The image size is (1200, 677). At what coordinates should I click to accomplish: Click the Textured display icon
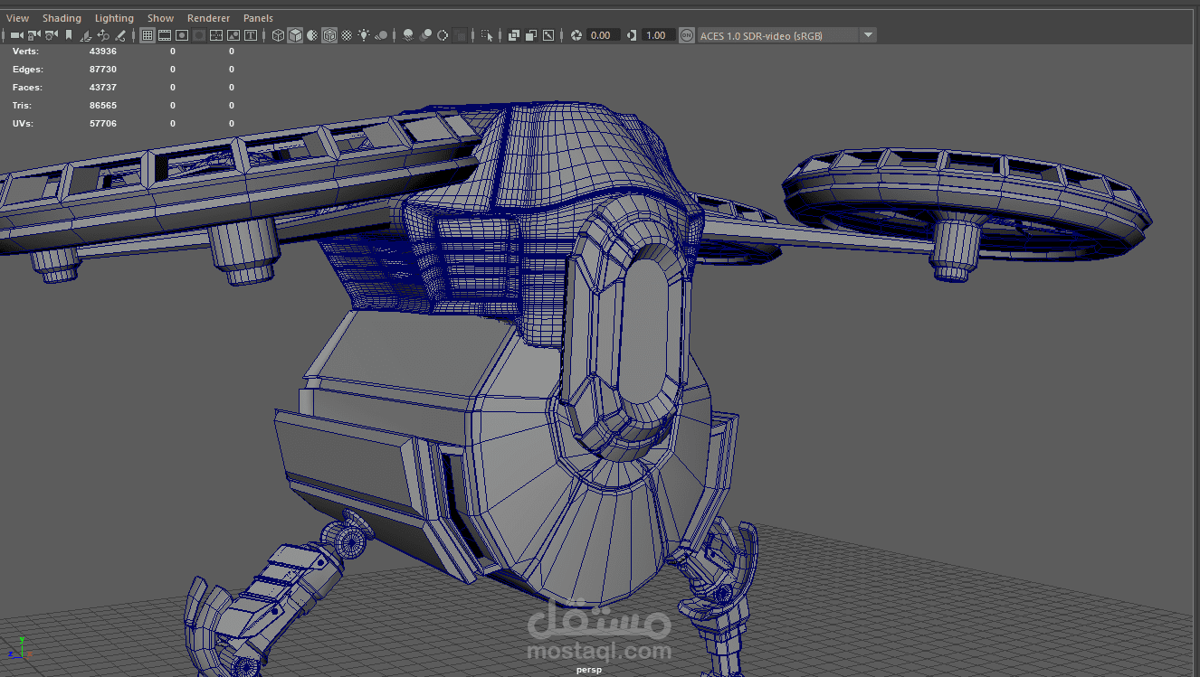[x=347, y=35]
